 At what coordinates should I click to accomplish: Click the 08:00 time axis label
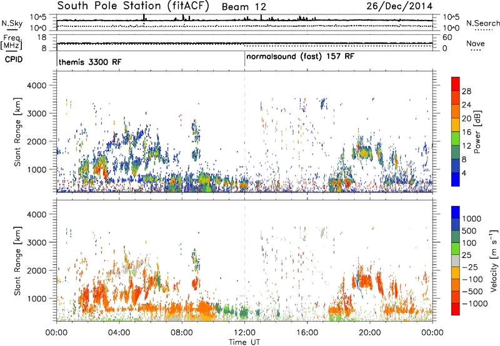pyautogui.click(x=182, y=332)
